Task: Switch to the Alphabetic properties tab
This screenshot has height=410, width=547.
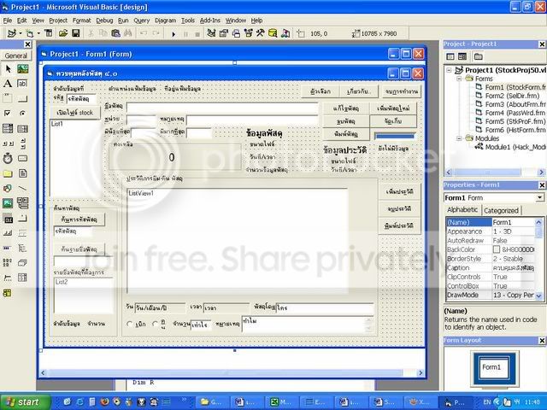Action: (462, 210)
